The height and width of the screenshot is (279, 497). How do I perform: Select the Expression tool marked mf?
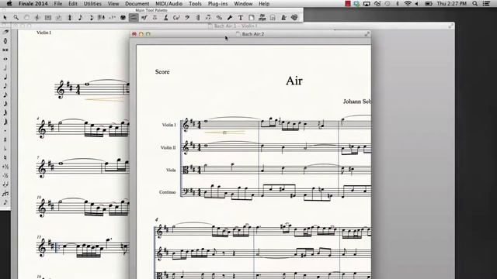click(144, 17)
